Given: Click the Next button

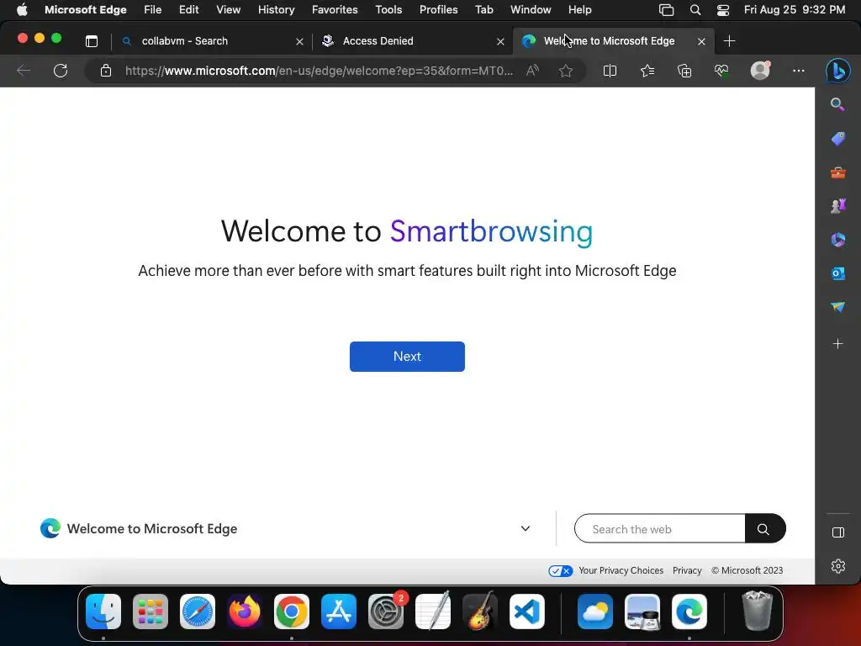Looking at the screenshot, I should [x=407, y=357].
